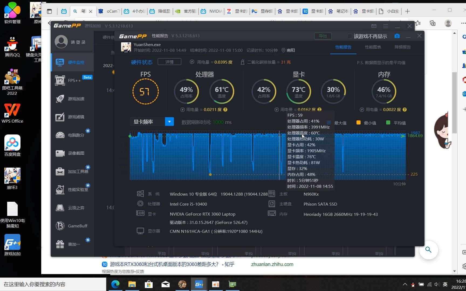Click 南阳 location label

[291, 50]
